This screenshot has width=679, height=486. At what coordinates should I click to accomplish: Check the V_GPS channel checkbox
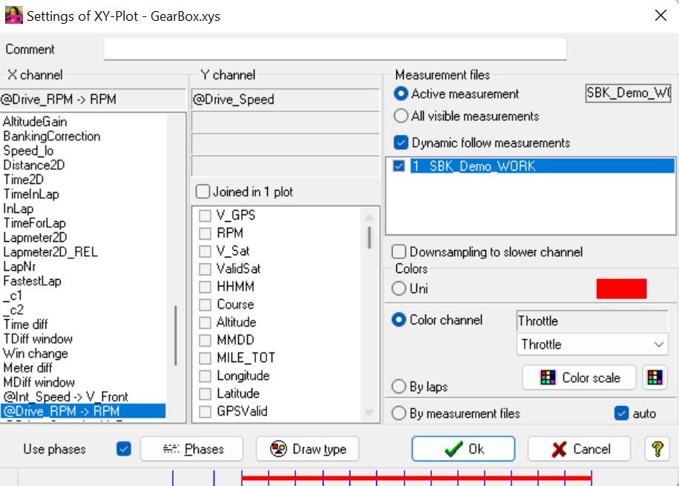point(206,215)
